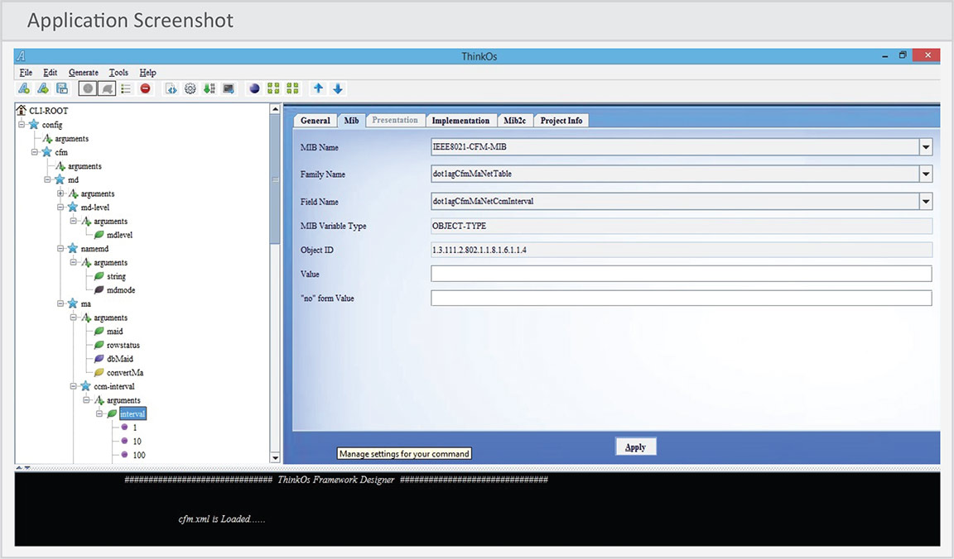Screen dimensions: 954x559
Task: Open the File menu
Action: click(26, 72)
